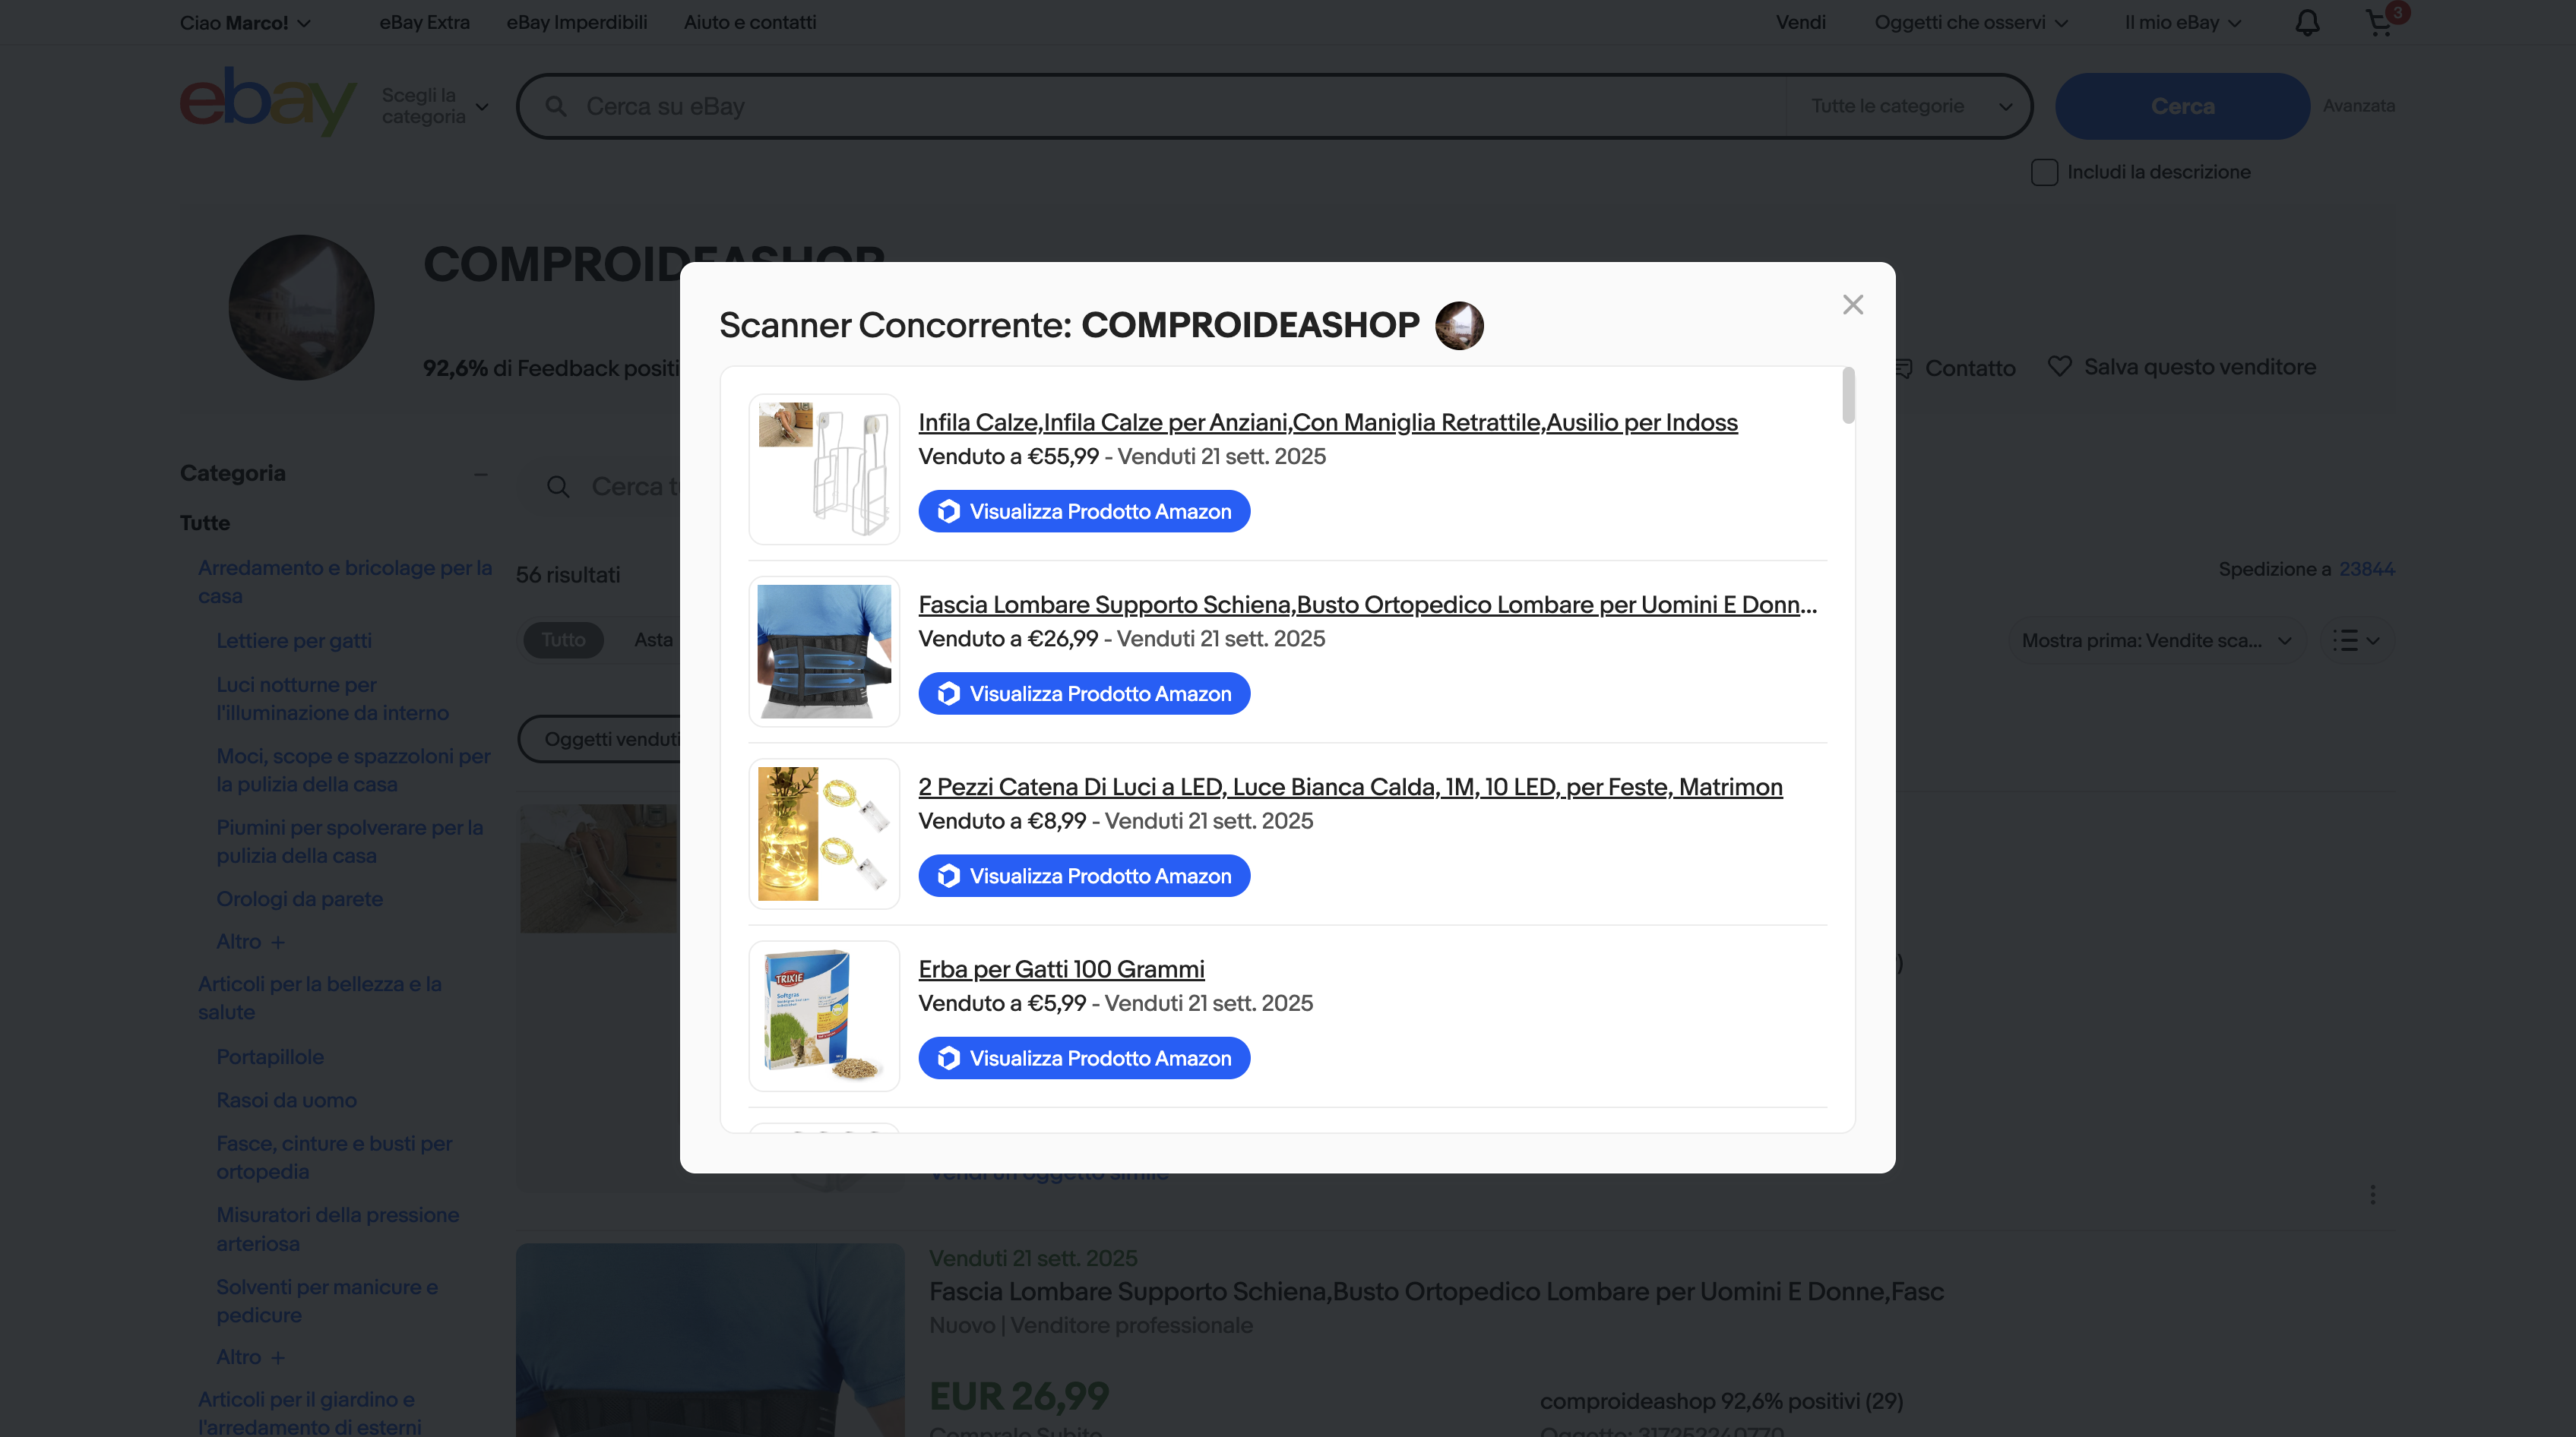
Task: View the Amazon product for Infila Calze
Action: point(1084,512)
